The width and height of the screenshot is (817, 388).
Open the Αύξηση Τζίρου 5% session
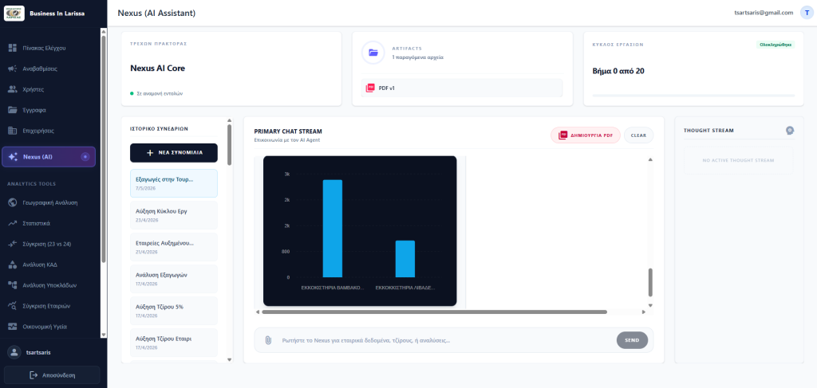(x=174, y=311)
